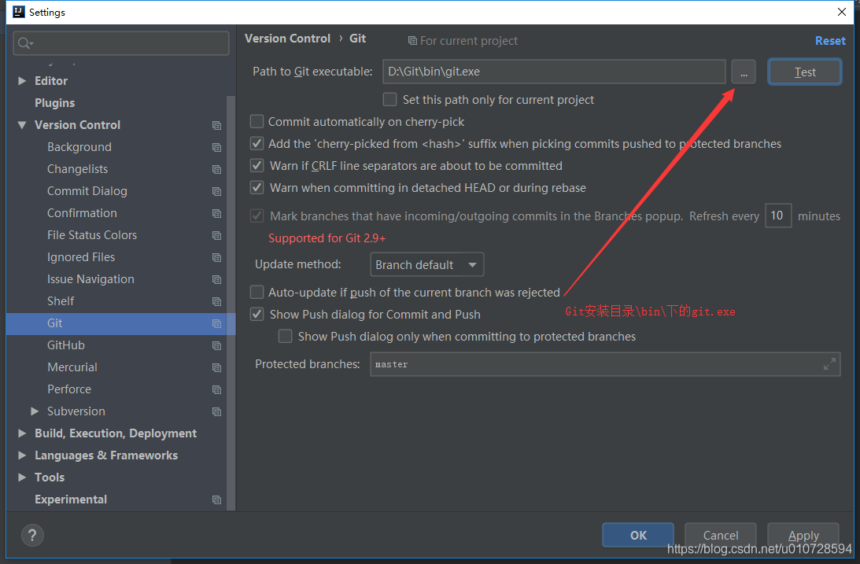This screenshot has width=860, height=564.
Task: Toggle Set this path only for current project
Action: pyautogui.click(x=390, y=99)
